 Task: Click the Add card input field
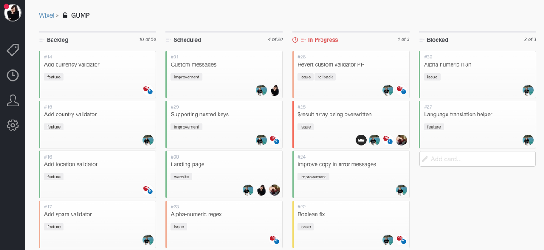point(477,159)
